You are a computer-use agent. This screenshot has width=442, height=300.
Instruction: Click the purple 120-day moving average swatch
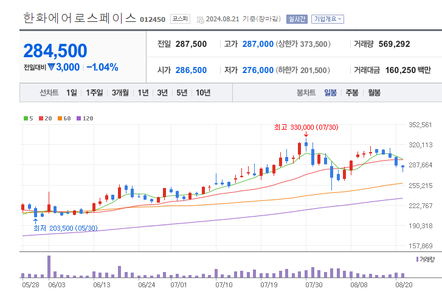click(78, 119)
